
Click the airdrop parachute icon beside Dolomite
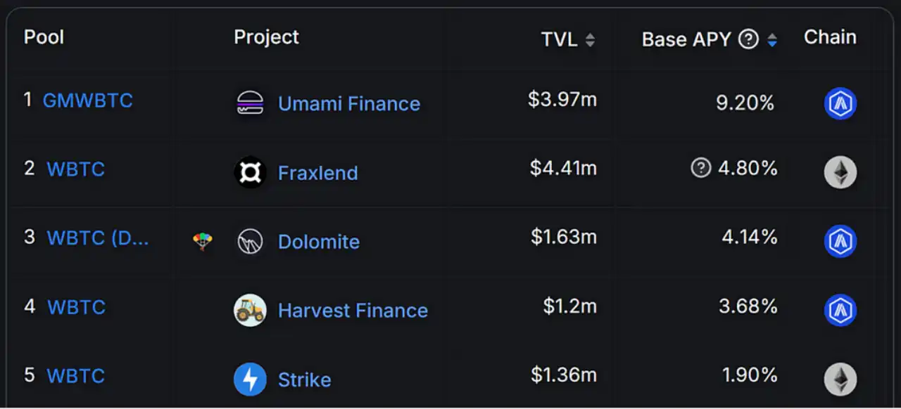(x=203, y=242)
